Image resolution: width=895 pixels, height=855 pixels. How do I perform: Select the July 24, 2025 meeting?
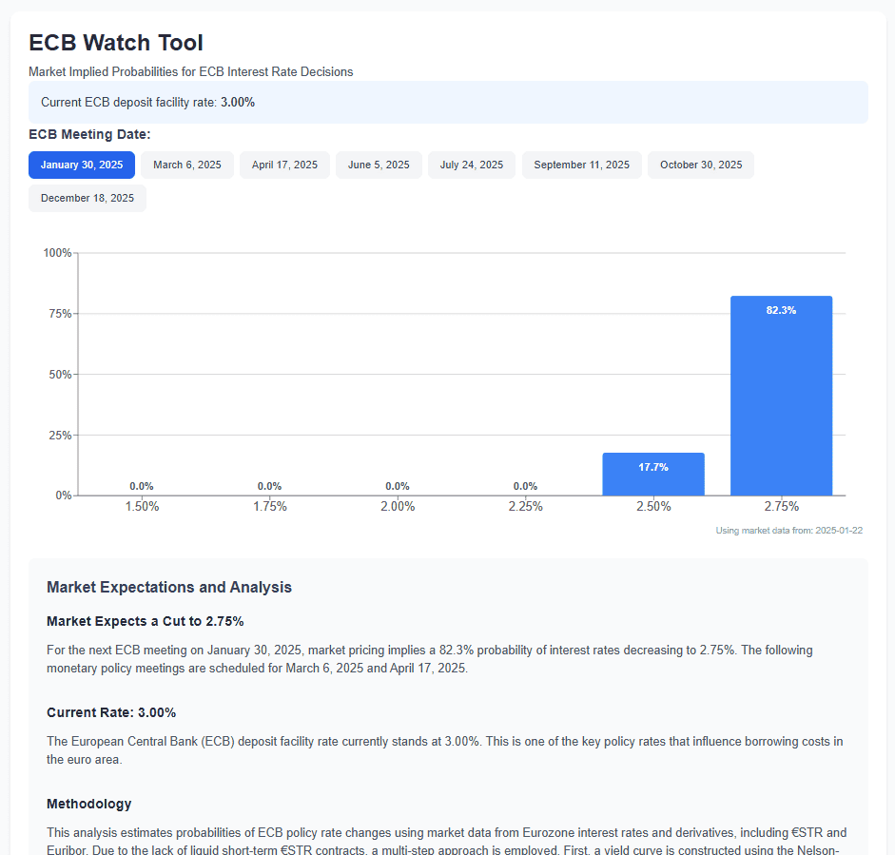(x=472, y=165)
